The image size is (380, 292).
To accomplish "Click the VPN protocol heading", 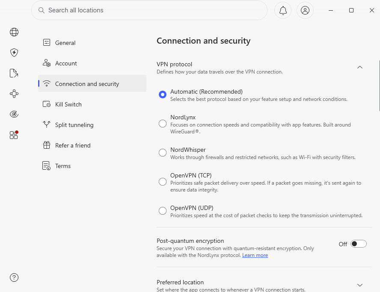I will click(174, 64).
